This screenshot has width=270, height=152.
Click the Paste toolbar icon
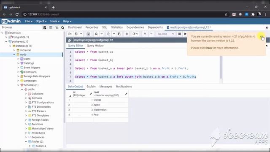[x=119, y=34]
